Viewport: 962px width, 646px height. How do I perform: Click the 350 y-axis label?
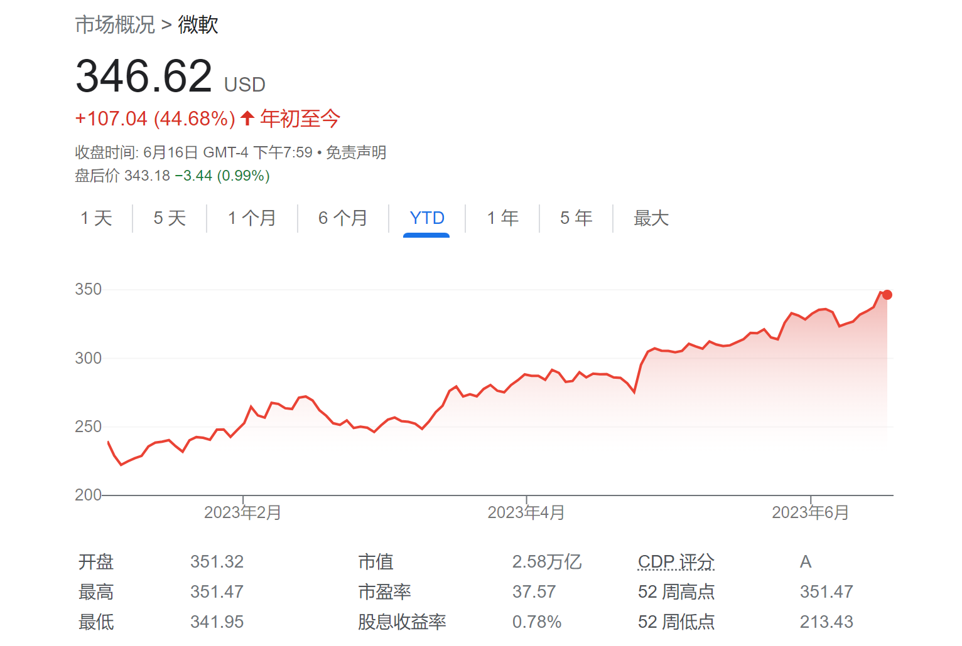tap(88, 289)
